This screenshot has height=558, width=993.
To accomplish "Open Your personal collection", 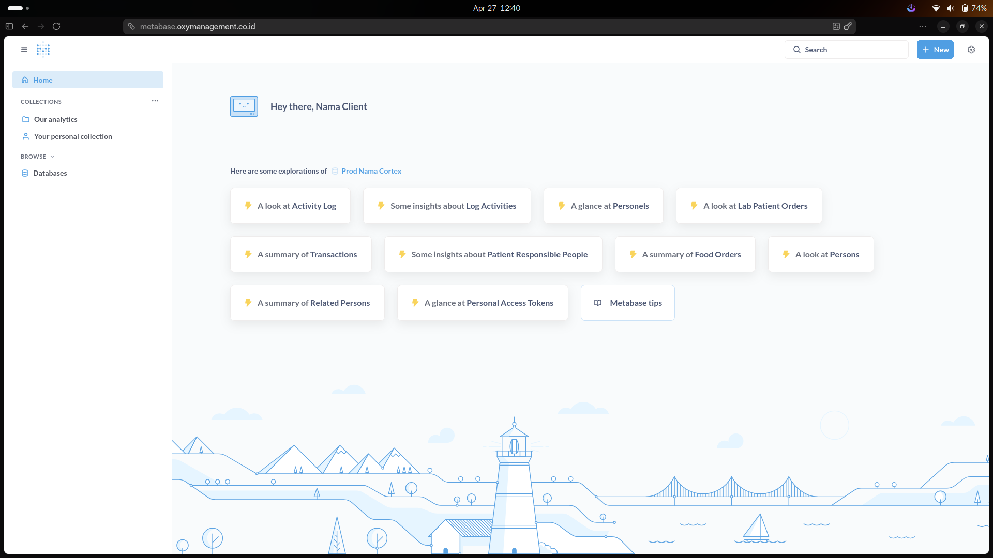I will 73,136.
